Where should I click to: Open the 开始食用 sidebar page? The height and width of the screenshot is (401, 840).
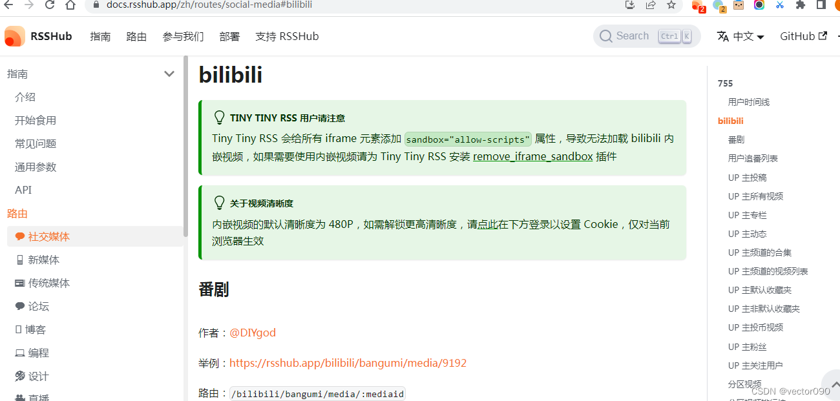36,120
